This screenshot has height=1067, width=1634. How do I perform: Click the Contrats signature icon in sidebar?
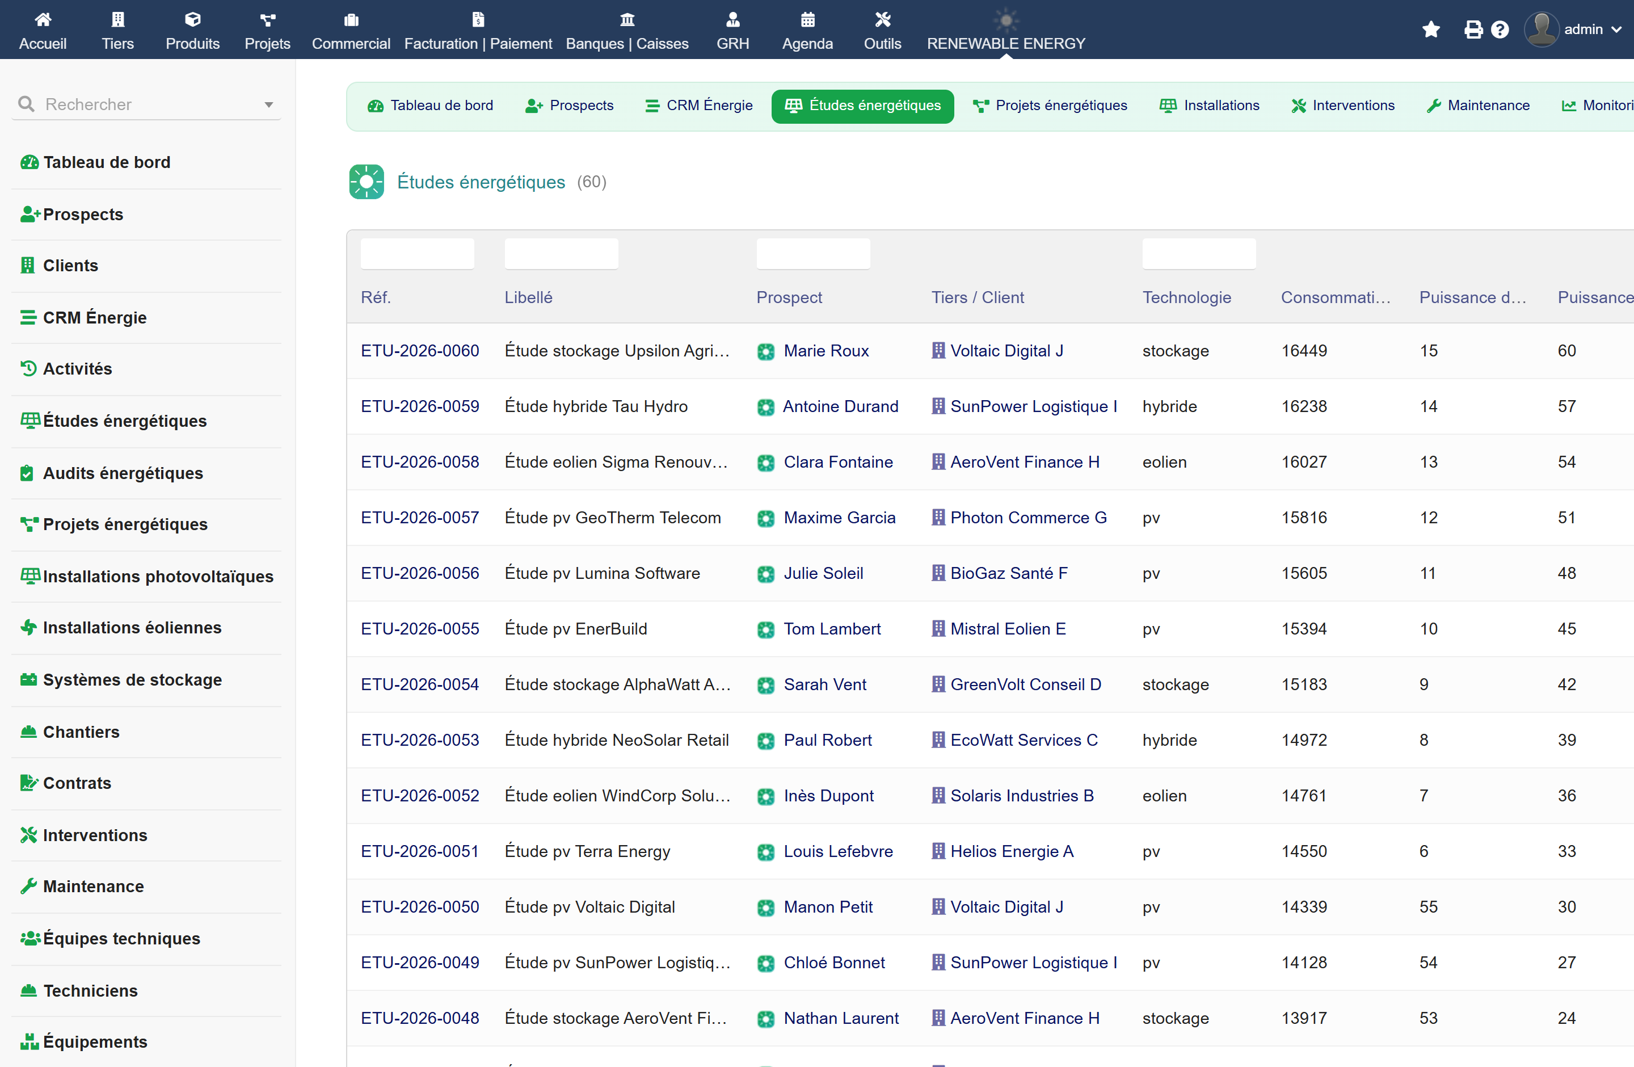tap(29, 783)
